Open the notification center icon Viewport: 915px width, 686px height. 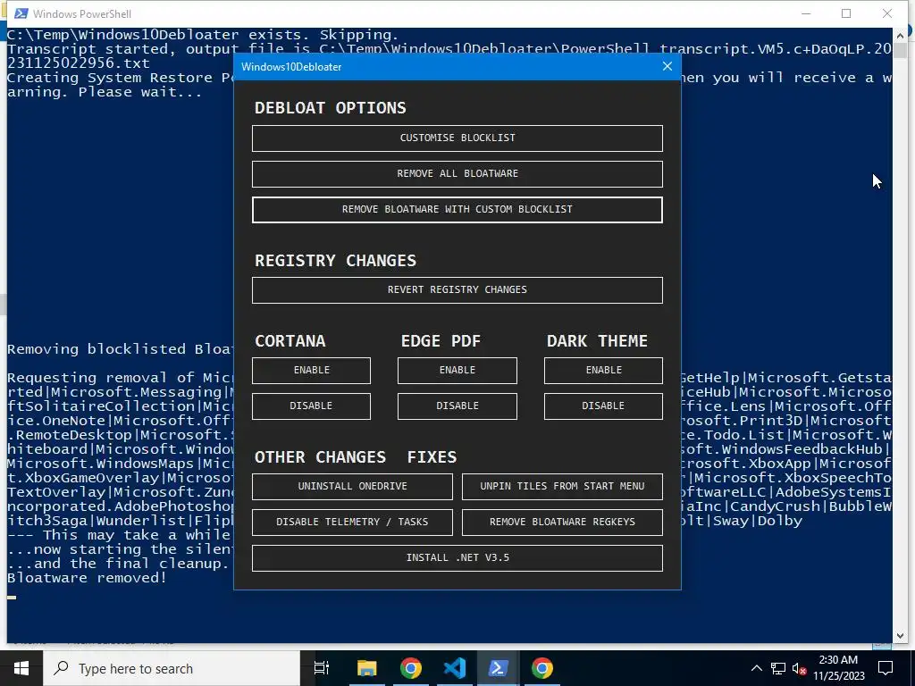[886, 668]
